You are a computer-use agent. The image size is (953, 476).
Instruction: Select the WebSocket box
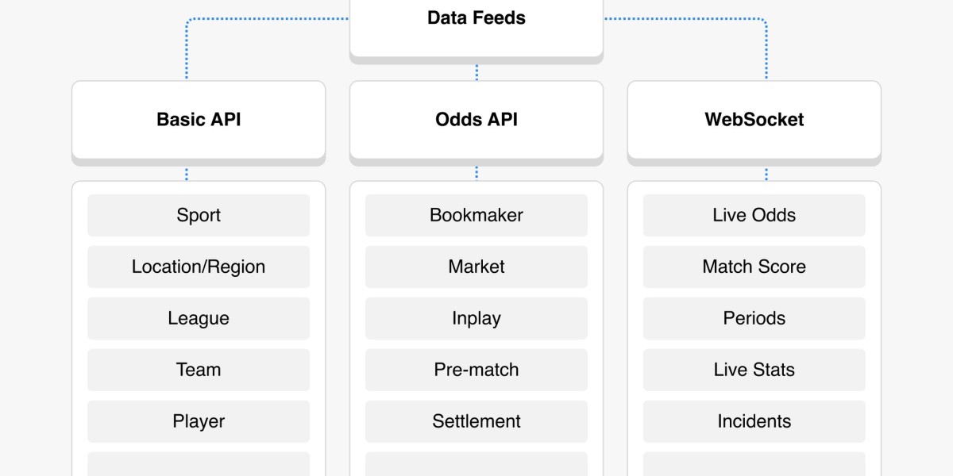point(754,119)
